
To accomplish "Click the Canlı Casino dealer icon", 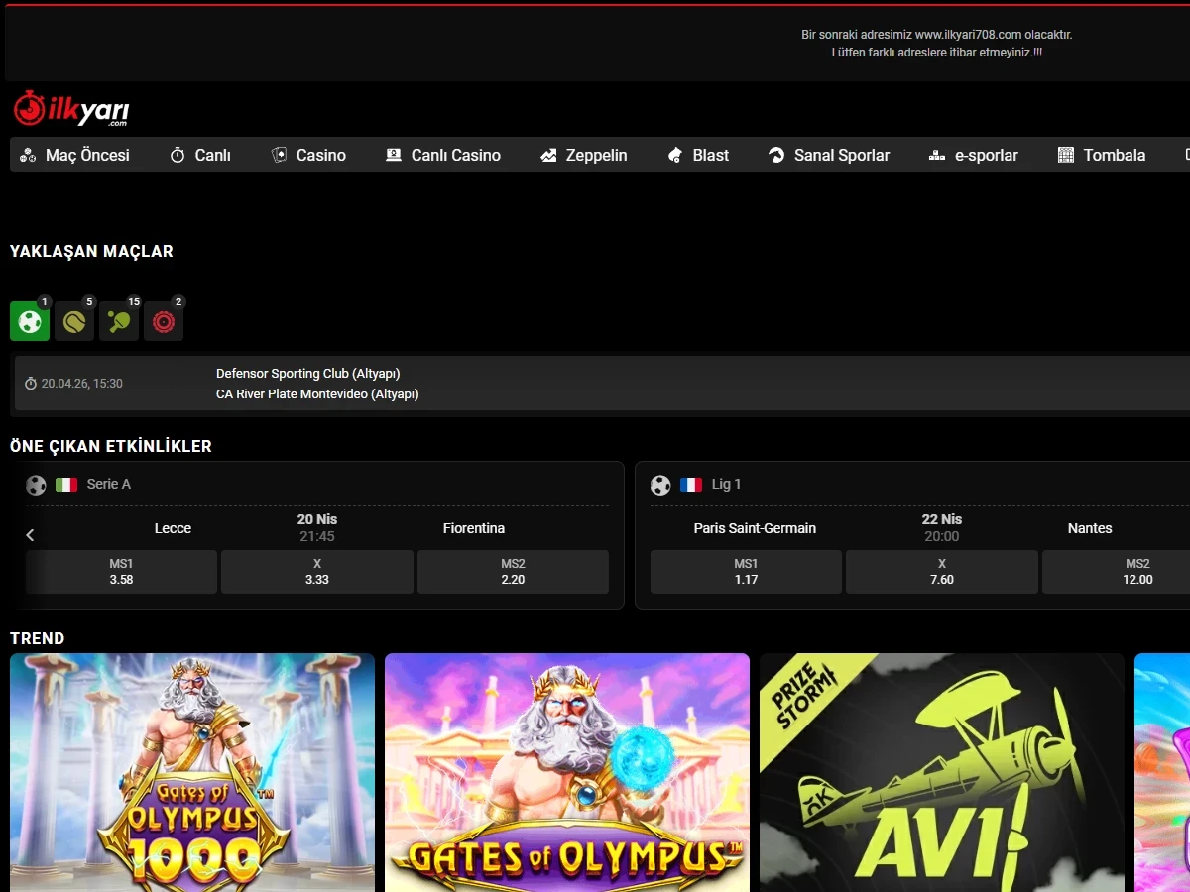I will point(394,155).
